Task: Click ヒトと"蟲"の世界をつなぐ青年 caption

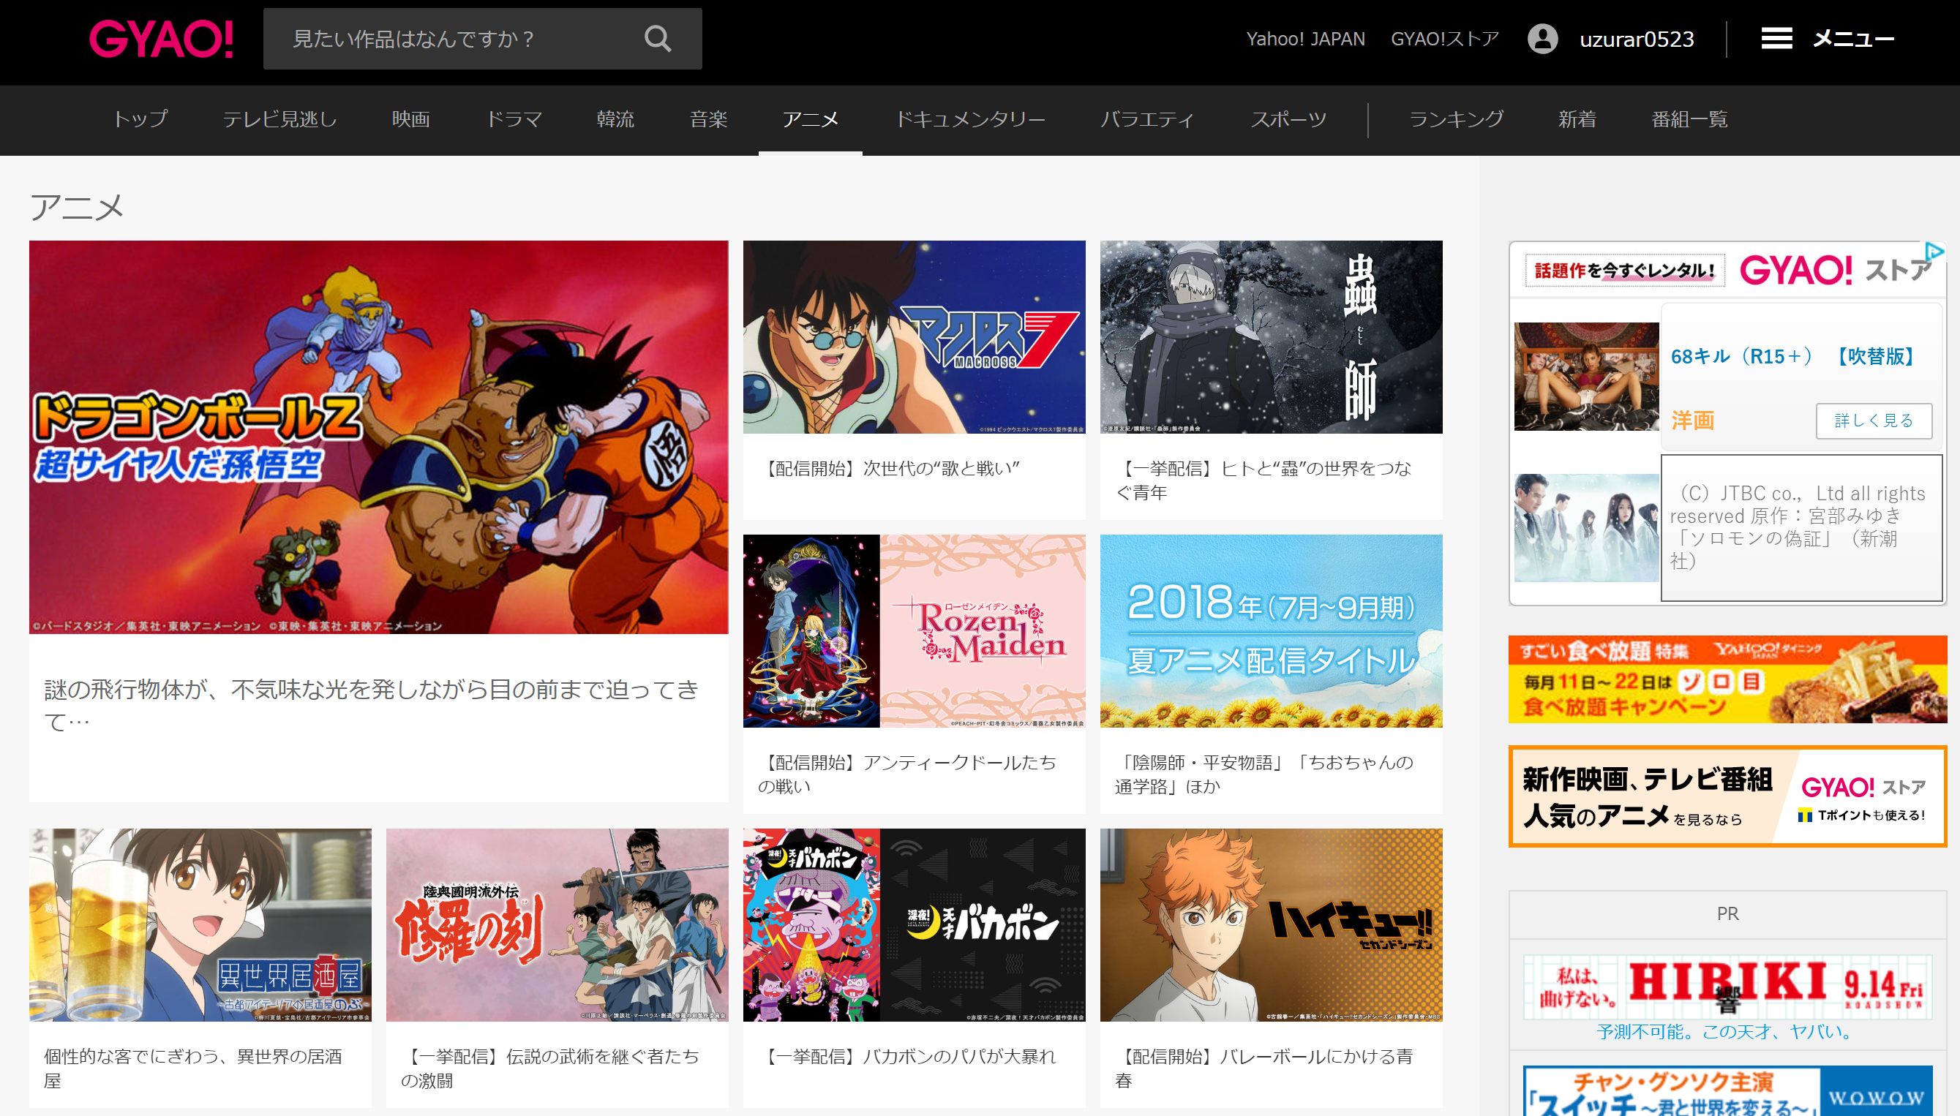Action: pyautogui.click(x=1263, y=480)
